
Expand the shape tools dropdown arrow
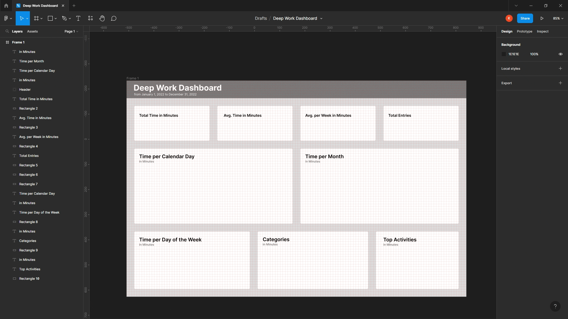56,19
